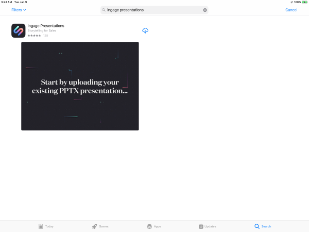This screenshot has height=232, width=309.
Task: Click the magnifier icon in the search field
Action: [104, 10]
